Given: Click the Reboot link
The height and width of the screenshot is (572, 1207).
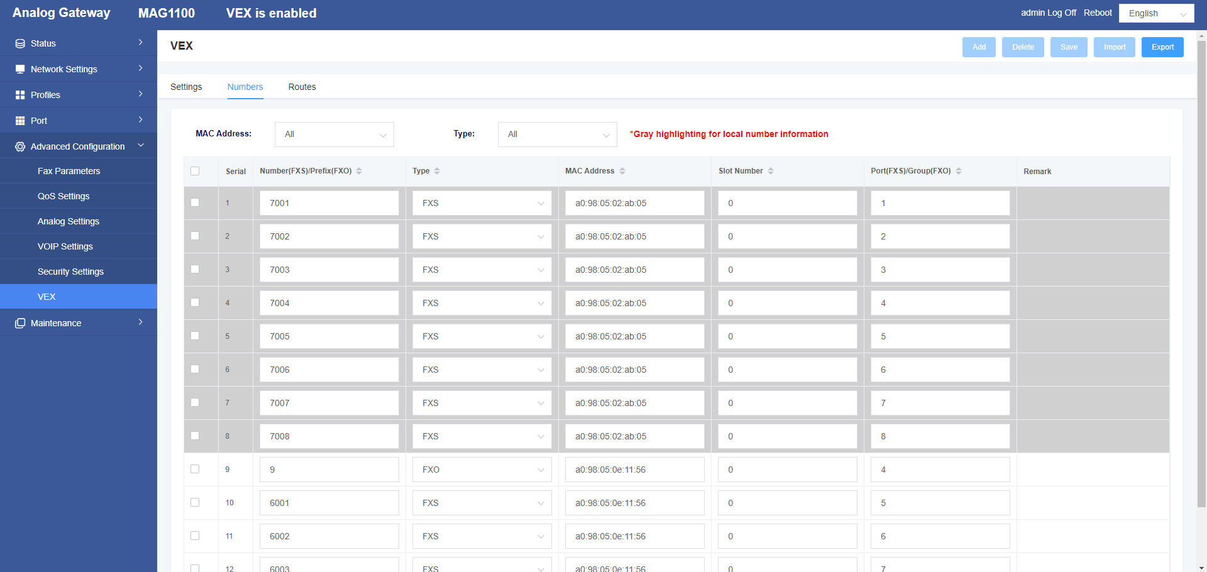Looking at the screenshot, I should tap(1098, 13).
